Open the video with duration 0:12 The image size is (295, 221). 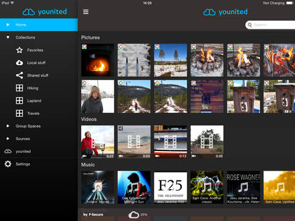(170, 142)
